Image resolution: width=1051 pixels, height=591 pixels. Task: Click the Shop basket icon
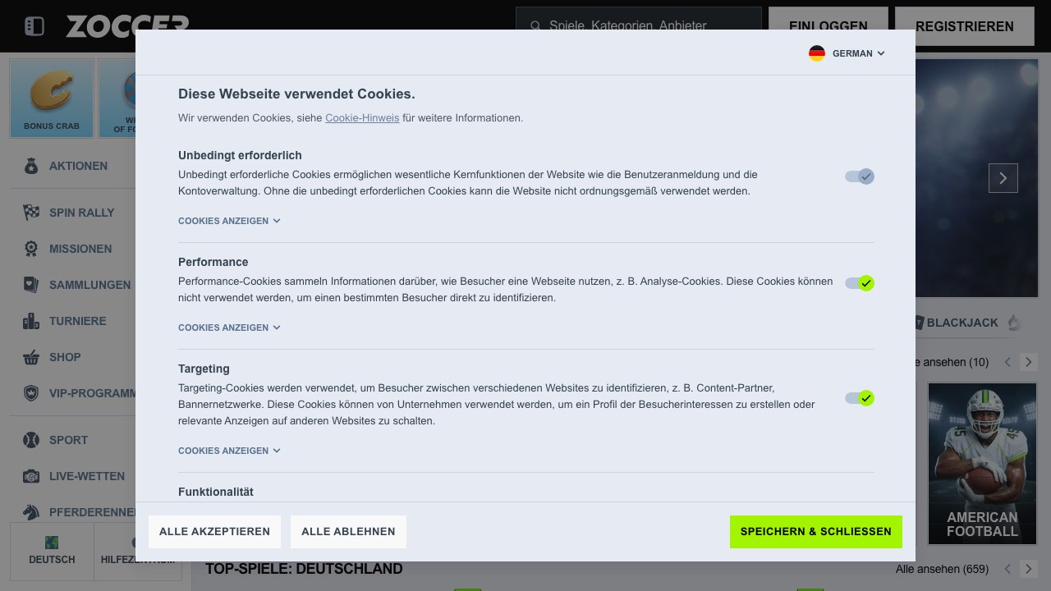pyautogui.click(x=31, y=357)
